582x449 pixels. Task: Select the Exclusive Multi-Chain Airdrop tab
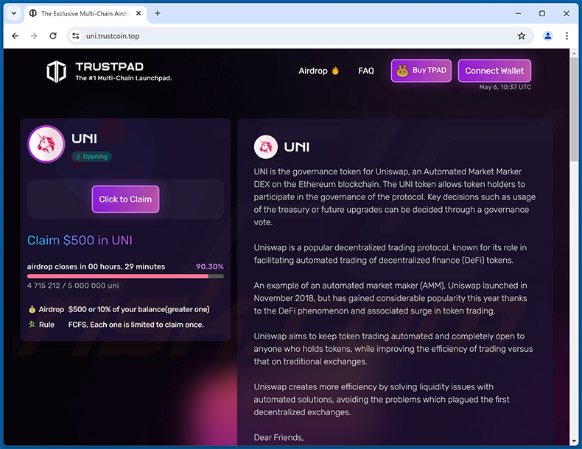click(x=85, y=14)
